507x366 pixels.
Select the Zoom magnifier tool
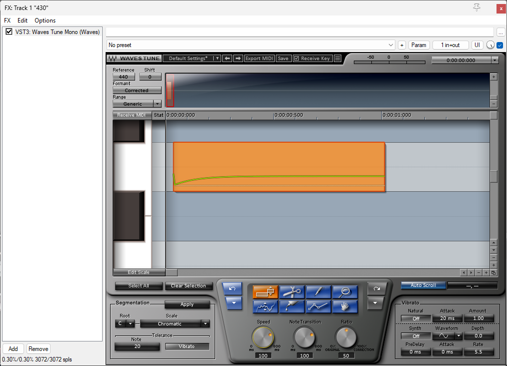pos(345,292)
